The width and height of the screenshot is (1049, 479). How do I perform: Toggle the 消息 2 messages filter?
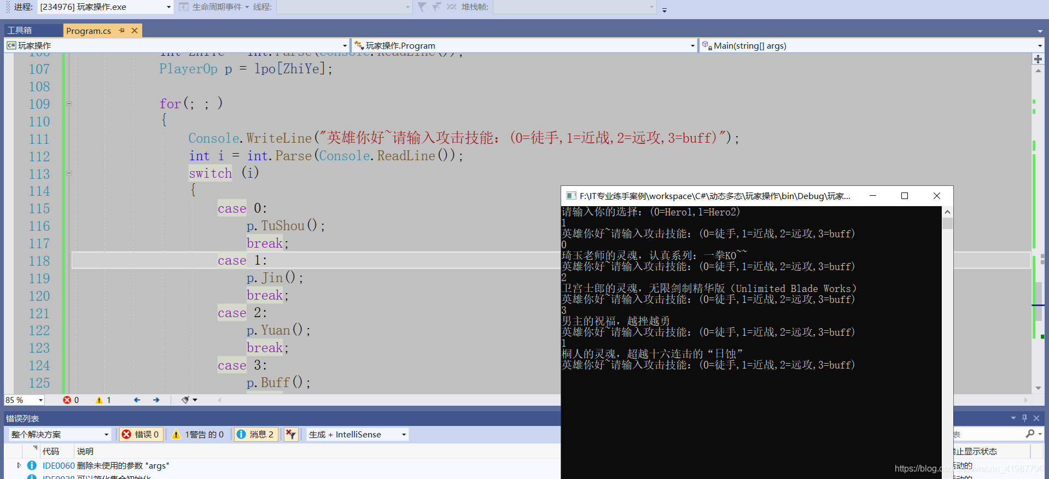pyautogui.click(x=256, y=434)
